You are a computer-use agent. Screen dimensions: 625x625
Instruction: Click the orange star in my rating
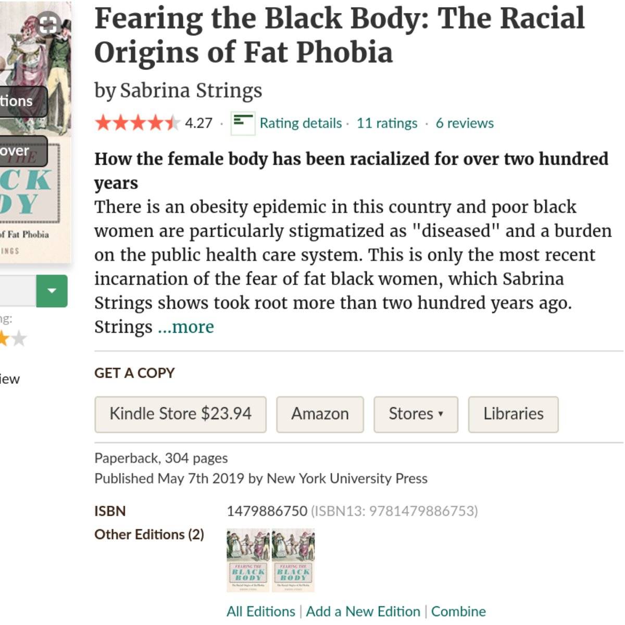pos(4,339)
